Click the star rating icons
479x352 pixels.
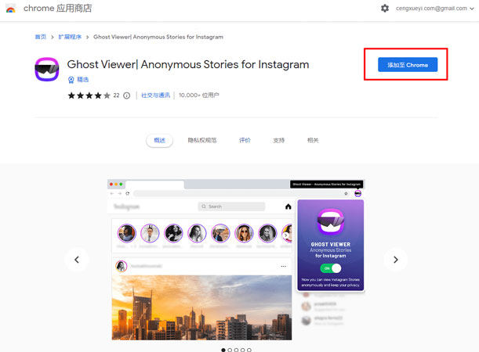tap(89, 95)
